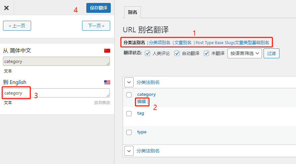Go to next page with 下一页
The width and height of the screenshot is (296, 164).
(96, 26)
